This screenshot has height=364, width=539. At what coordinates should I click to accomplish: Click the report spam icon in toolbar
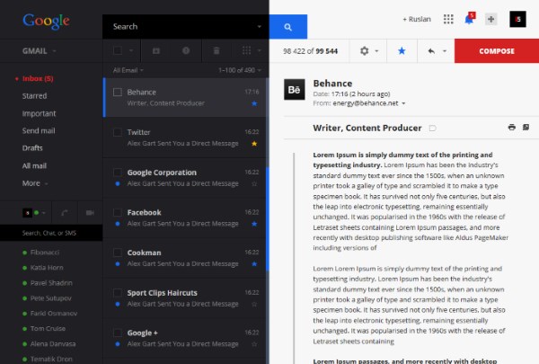tap(186, 50)
